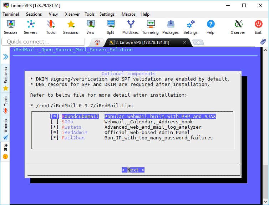Click the Quick connect input field
This screenshot has width=269, height=205.
coord(43,42)
